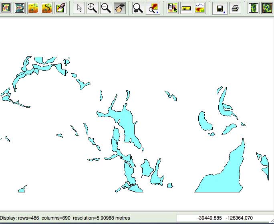Open the profile chart tool
Image resolution: width=274 pixels, height=224 pixels.
[x=200, y=8]
